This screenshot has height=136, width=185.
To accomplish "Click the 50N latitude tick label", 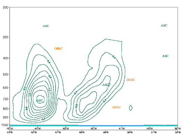I will click(129, 133).
